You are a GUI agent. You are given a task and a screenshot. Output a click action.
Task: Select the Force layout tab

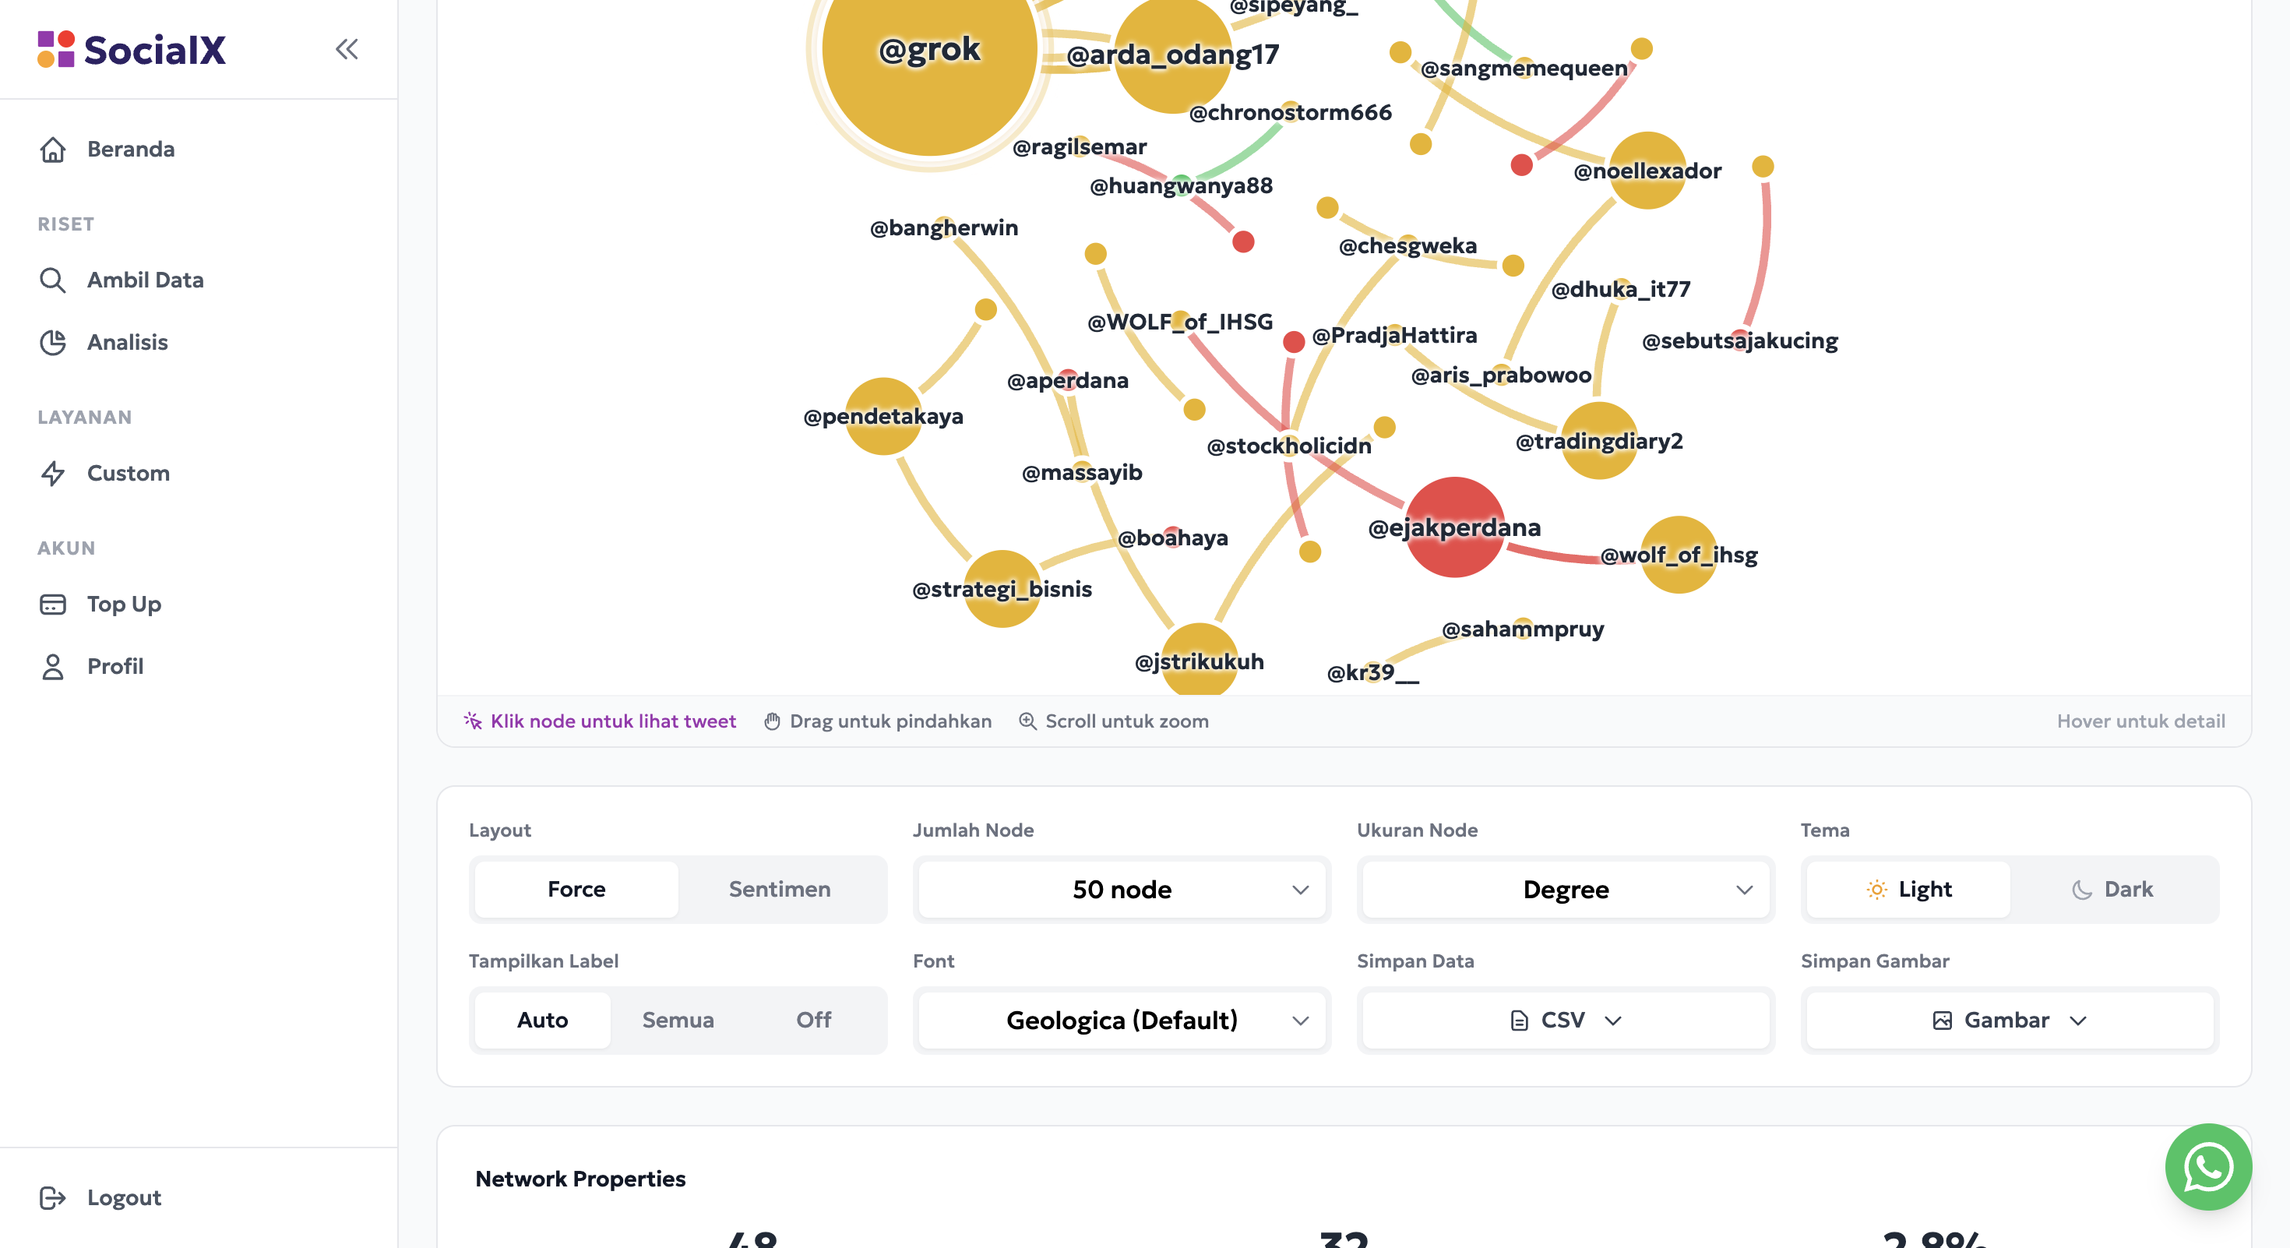pyautogui.click(x=575, y=889)
